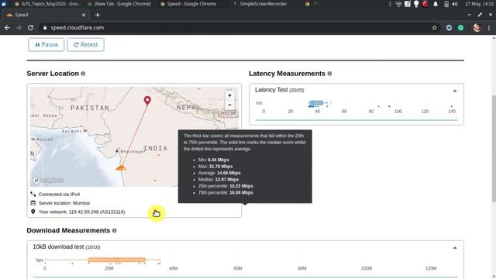Screen dimensions: 496x279
Task: Click 'Server location: Mumbai' text
Action: tap(64, 203)
